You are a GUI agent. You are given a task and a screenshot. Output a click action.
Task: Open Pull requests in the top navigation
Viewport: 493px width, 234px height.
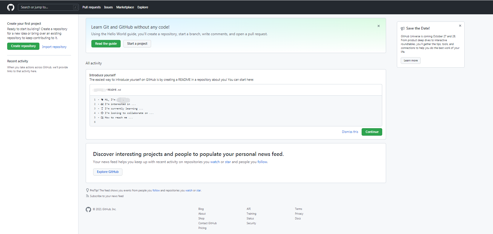coord(91,7)
